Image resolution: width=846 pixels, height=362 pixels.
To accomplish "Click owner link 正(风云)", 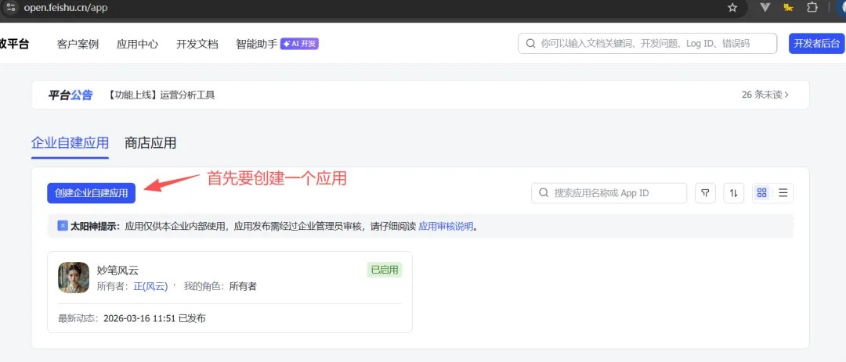I will 150,286.
